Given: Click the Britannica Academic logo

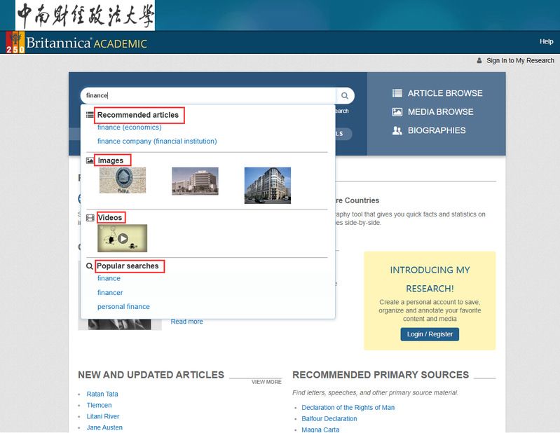Looking at the screenshot, I should (x=77, y=43).
